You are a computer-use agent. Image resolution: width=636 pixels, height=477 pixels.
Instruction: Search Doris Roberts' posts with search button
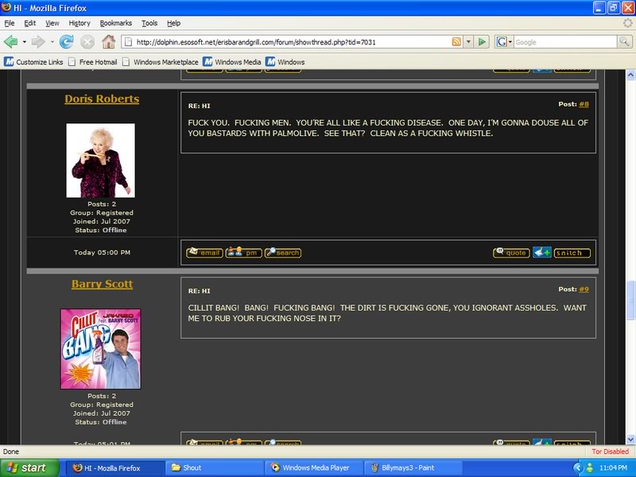[x=283, y=253]
